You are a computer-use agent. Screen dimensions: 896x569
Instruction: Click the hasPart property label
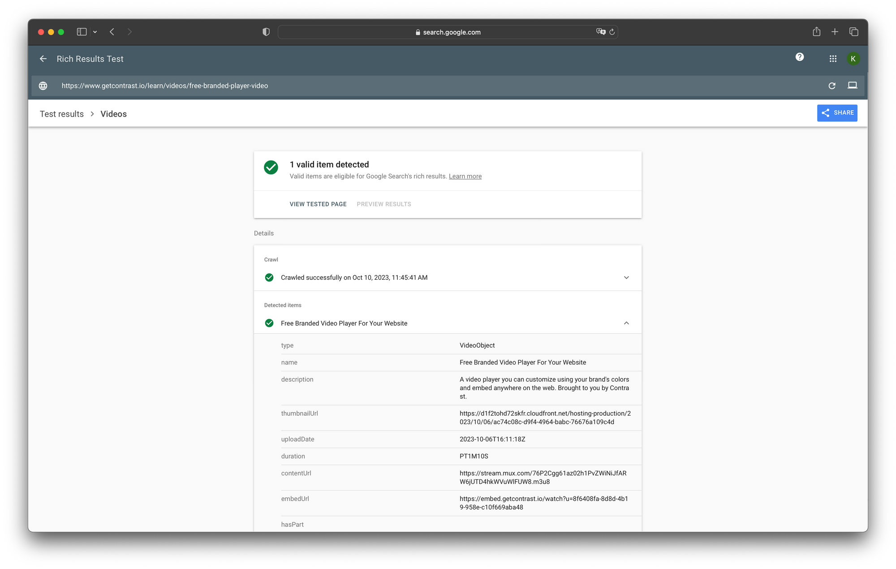tap(292, 524)
